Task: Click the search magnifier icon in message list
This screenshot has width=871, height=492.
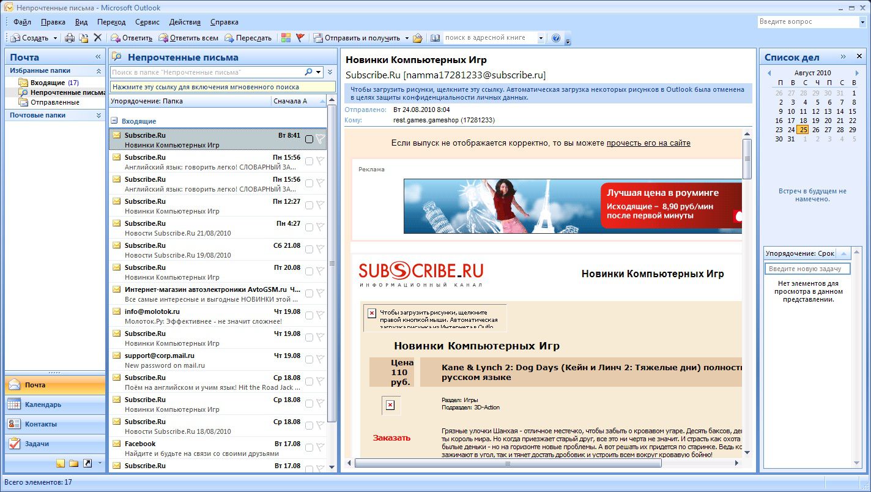Action: (309, 72)
